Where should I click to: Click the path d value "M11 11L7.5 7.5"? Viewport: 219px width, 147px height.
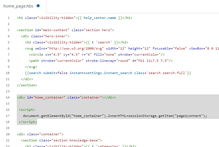tap(152, 61)
